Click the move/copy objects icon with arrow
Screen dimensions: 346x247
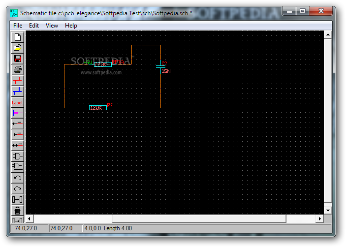[x=17, y=200]
